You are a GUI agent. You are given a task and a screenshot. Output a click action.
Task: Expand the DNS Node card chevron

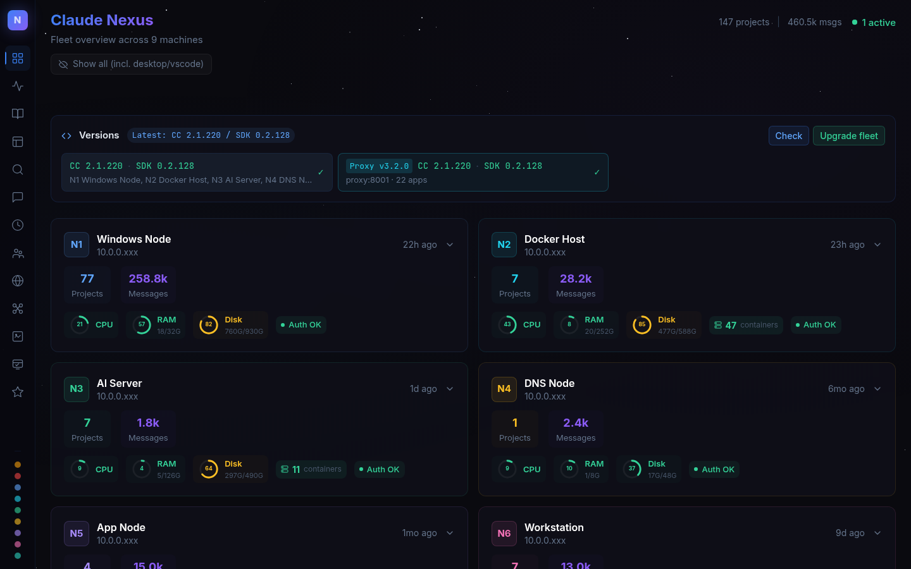click(877, 389)
